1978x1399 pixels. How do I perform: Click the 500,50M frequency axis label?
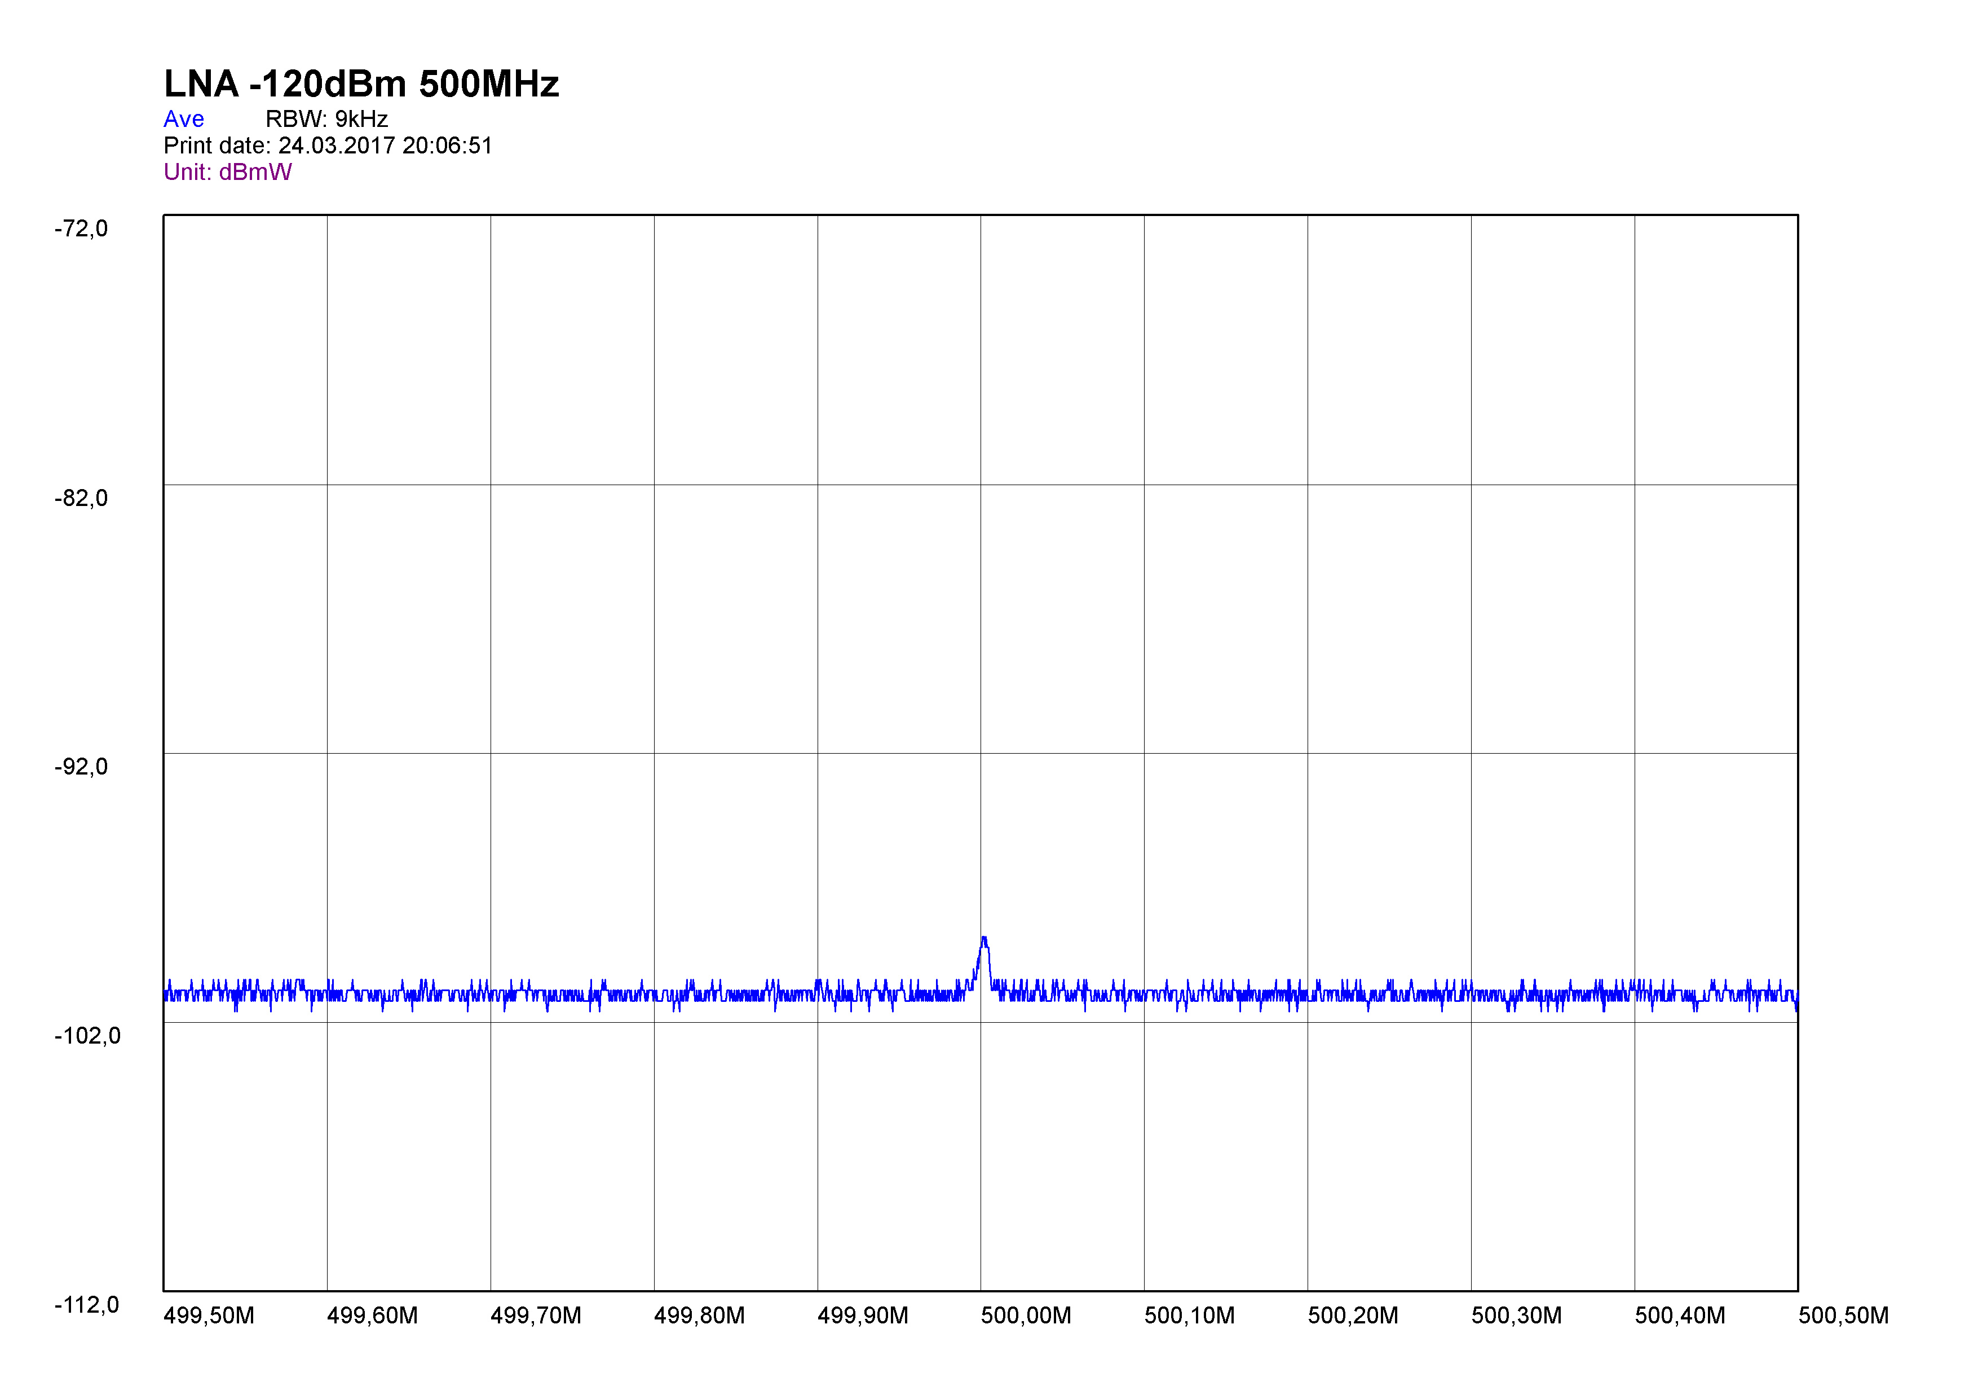[1844, 1316]
